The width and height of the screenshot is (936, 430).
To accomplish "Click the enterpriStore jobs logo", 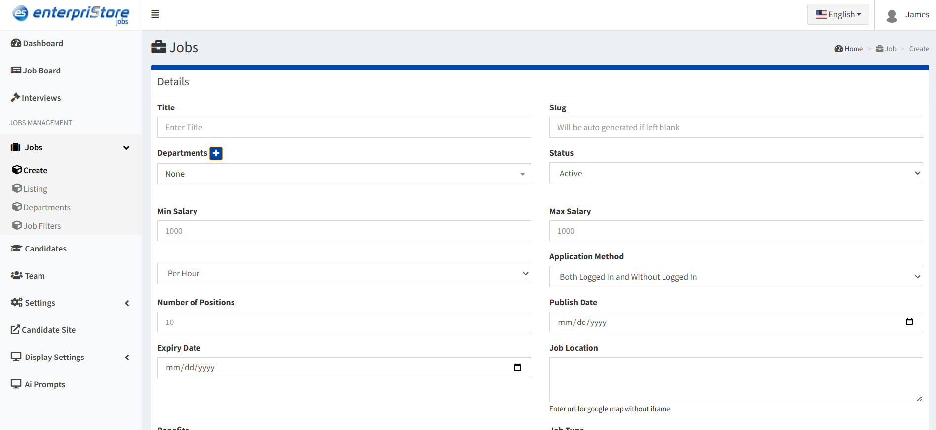I will (71, 14).
